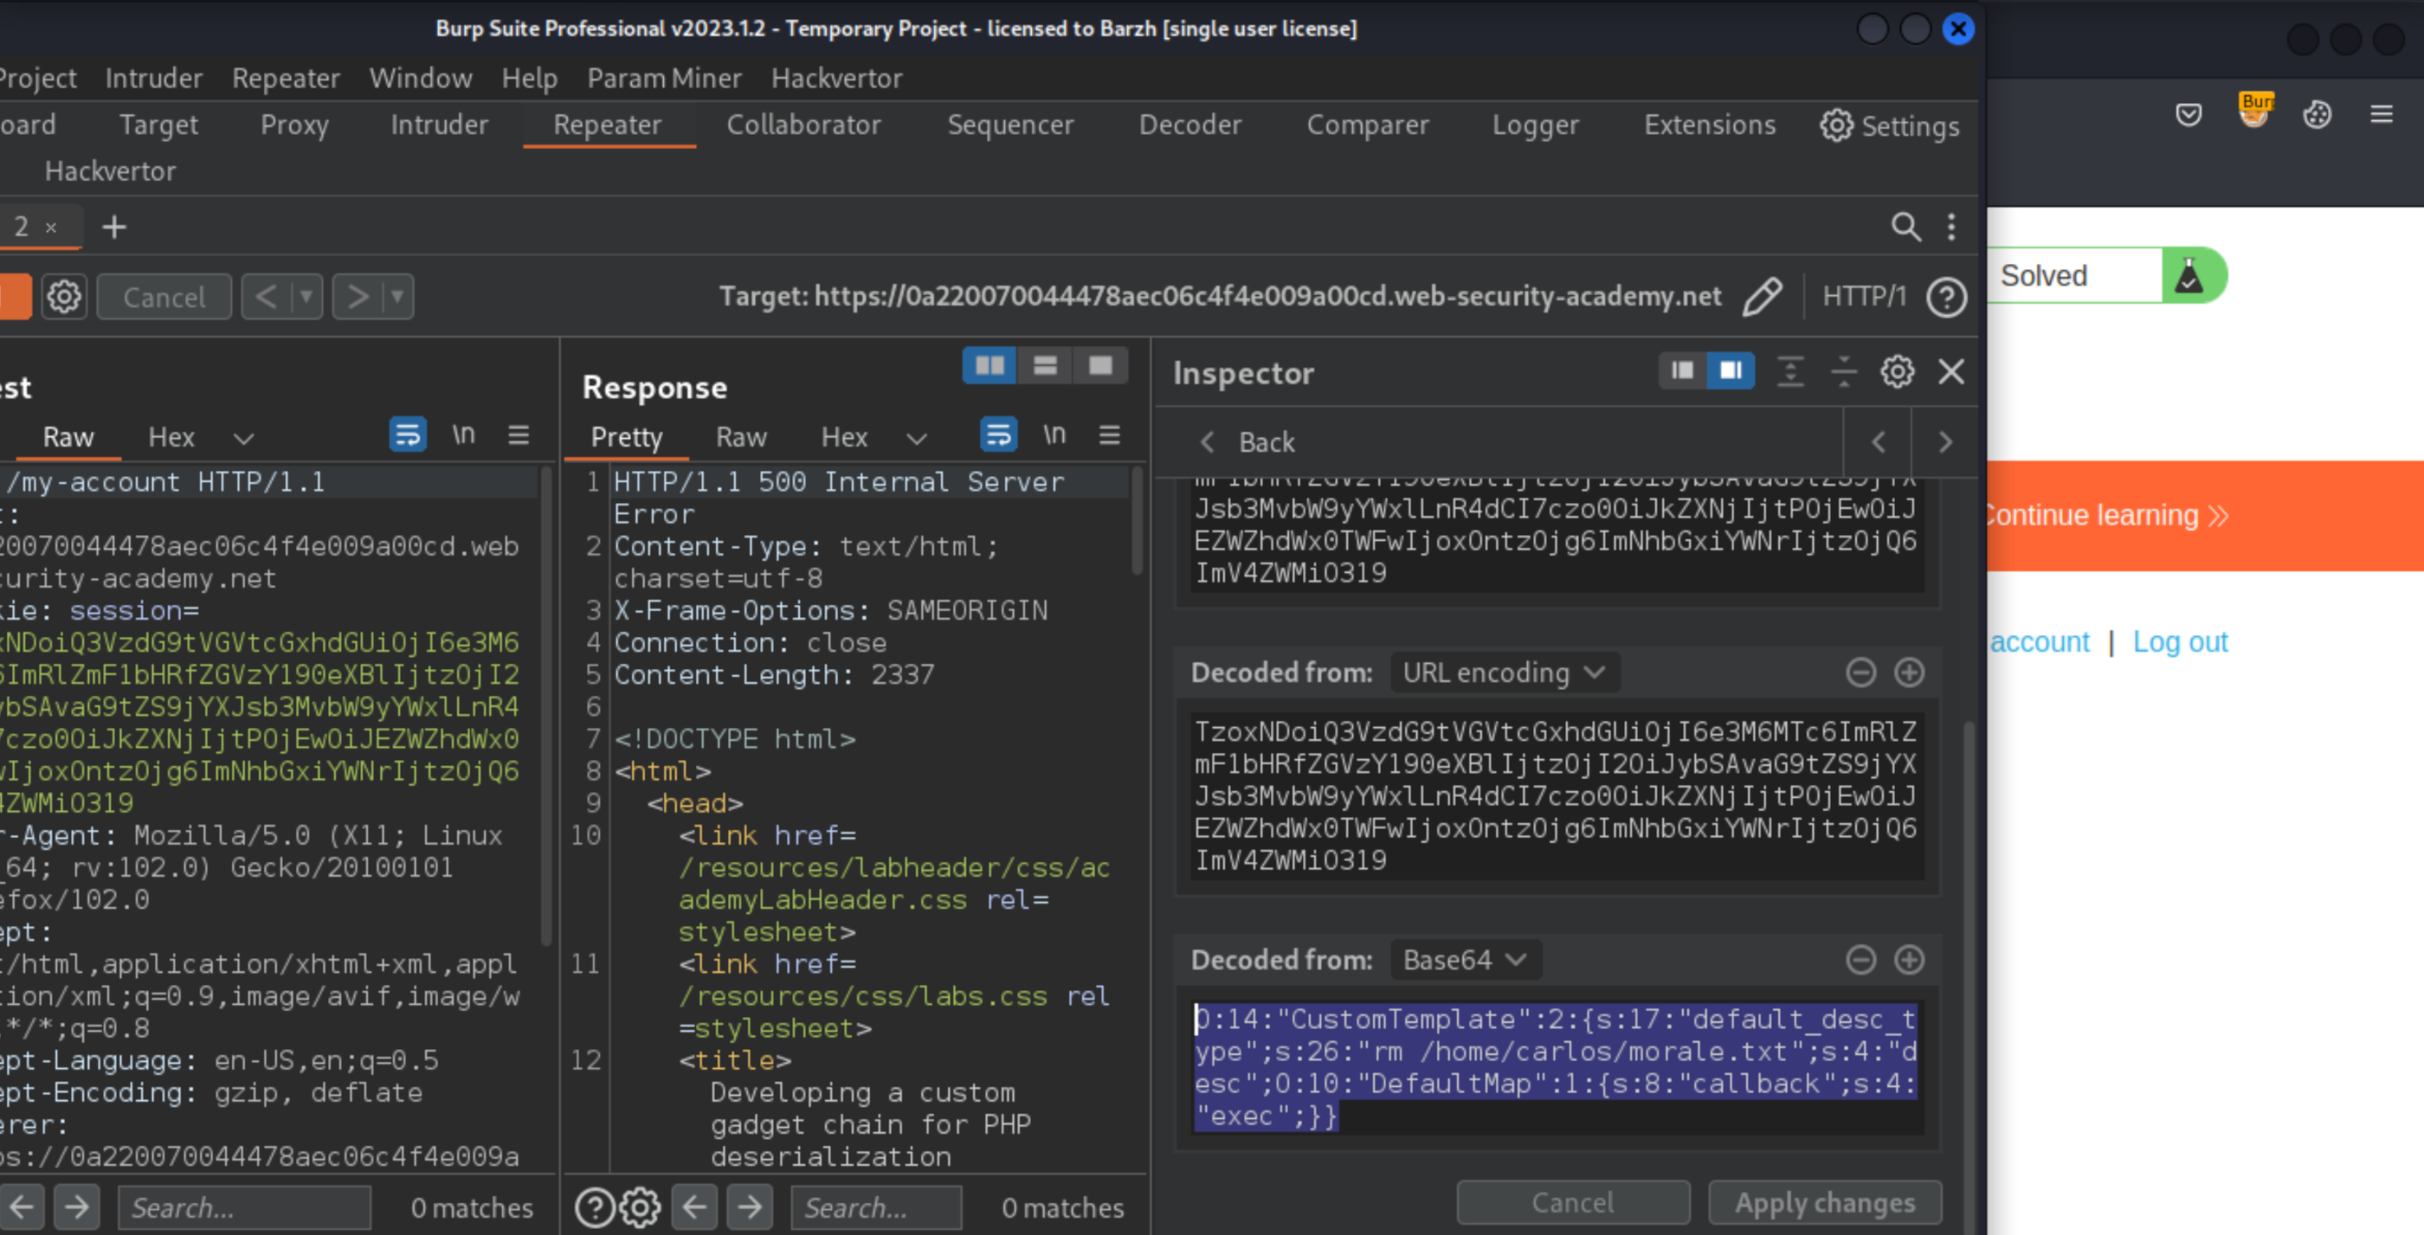The image size is (2424, 1235).
Task: Switch to the Collaborator tab
Action: point(803,125)
